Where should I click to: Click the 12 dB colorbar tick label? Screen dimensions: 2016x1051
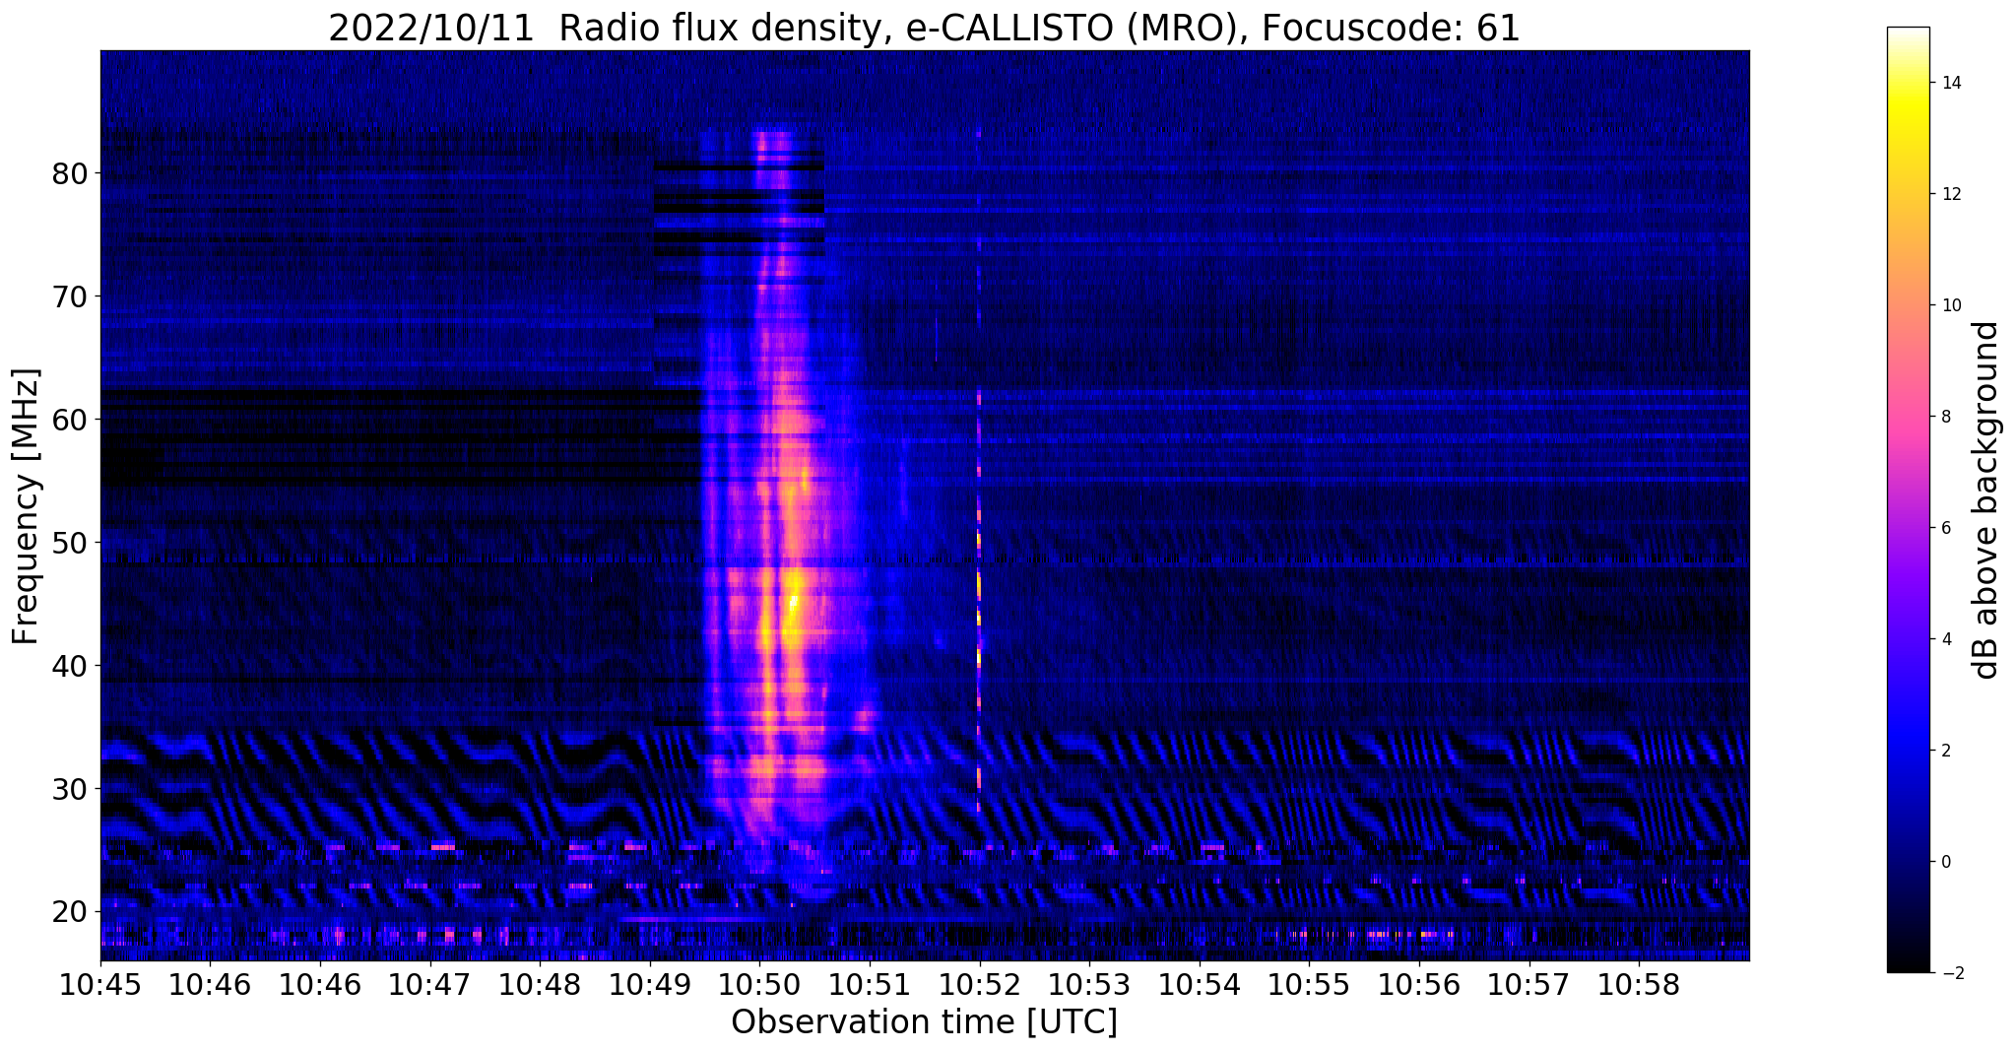pos(1950,194)
